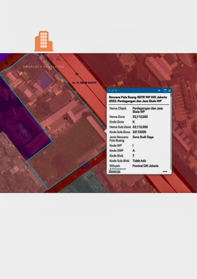Click the PROPERTY PERFECTED tagline text

point(44,67)
